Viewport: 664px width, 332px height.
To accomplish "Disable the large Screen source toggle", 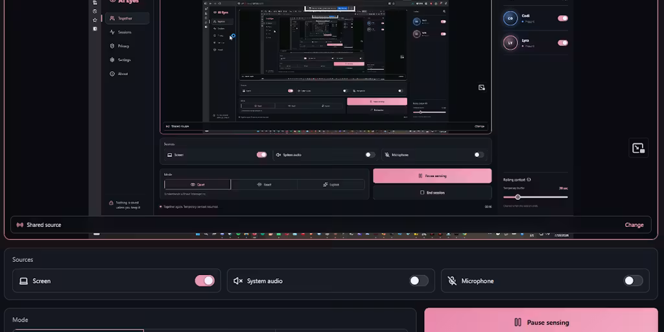I will click(x=204, y=281).
